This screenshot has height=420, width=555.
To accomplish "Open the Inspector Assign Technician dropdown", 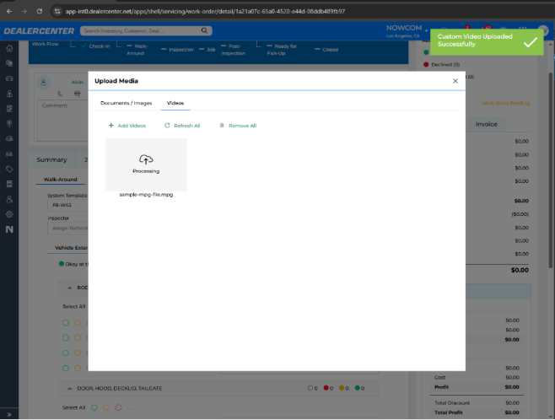I will (x=67, y=229).
